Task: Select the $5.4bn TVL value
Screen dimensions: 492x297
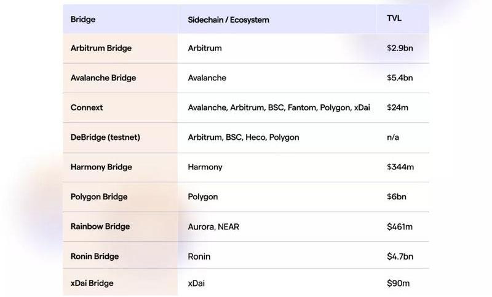Action: (x=400, y=78)
